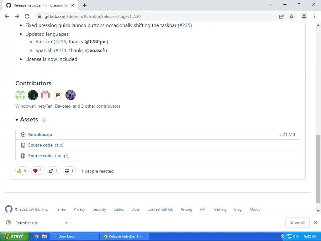
Task: Open the Chrome profile avatar menu
Action: (x=304, y=16)
